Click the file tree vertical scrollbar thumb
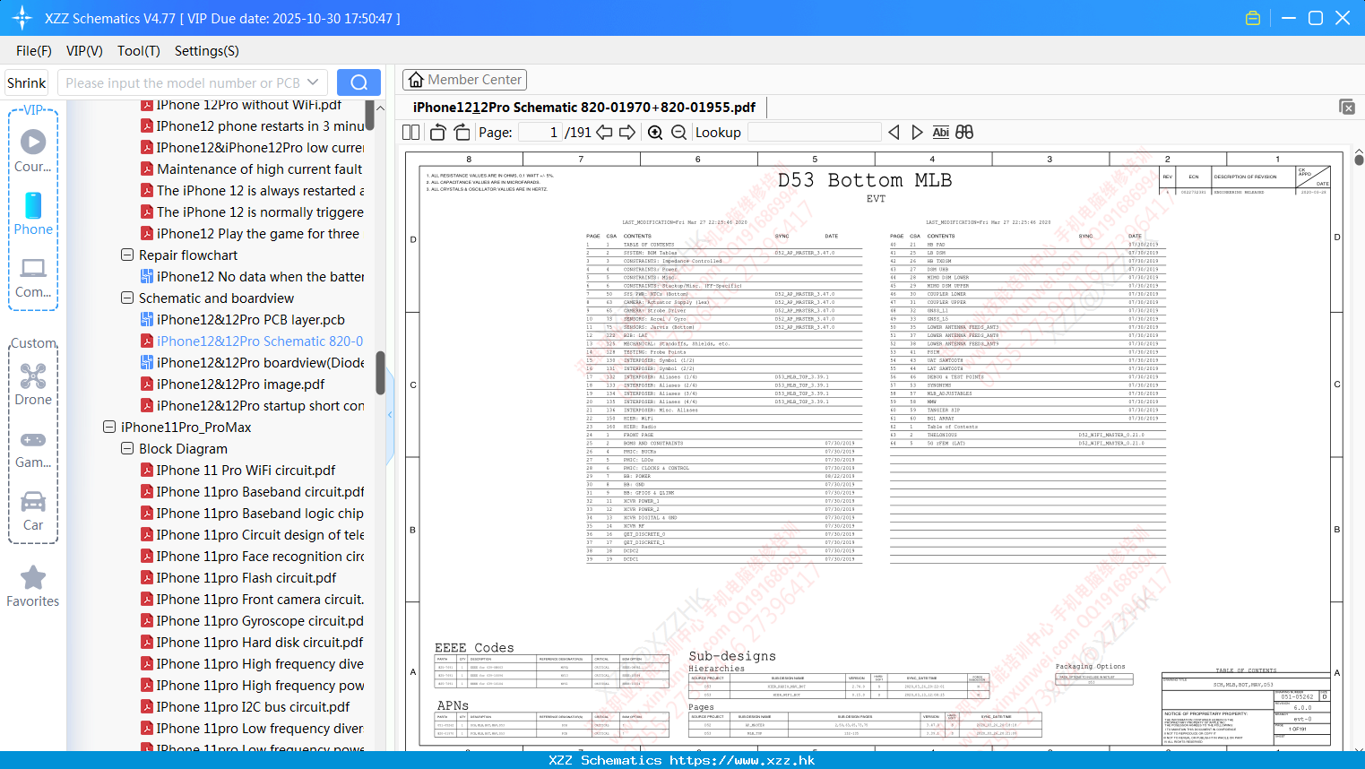This screenshot has width=1365, height=769. tap(380, 372)
